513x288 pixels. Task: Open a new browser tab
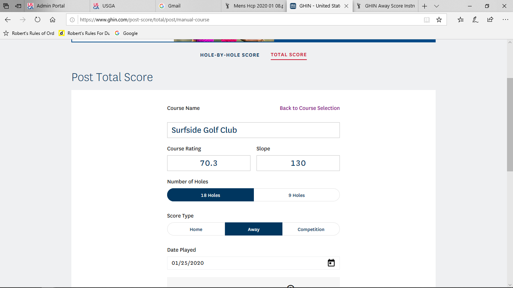(424, 6)
